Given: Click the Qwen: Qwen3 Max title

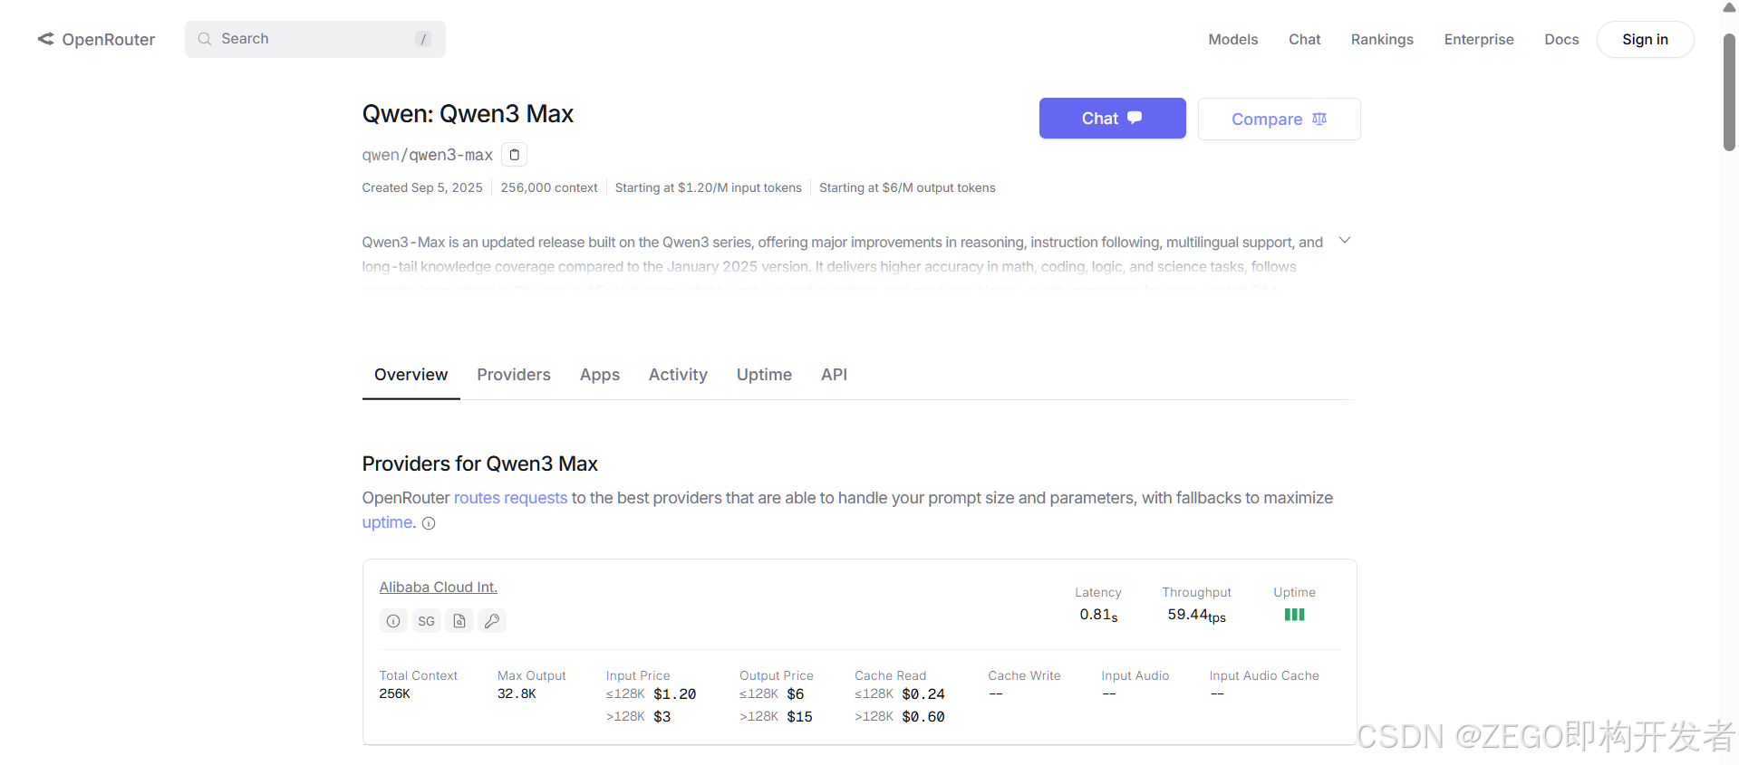Looking at the screenshot, I should 468,114.
